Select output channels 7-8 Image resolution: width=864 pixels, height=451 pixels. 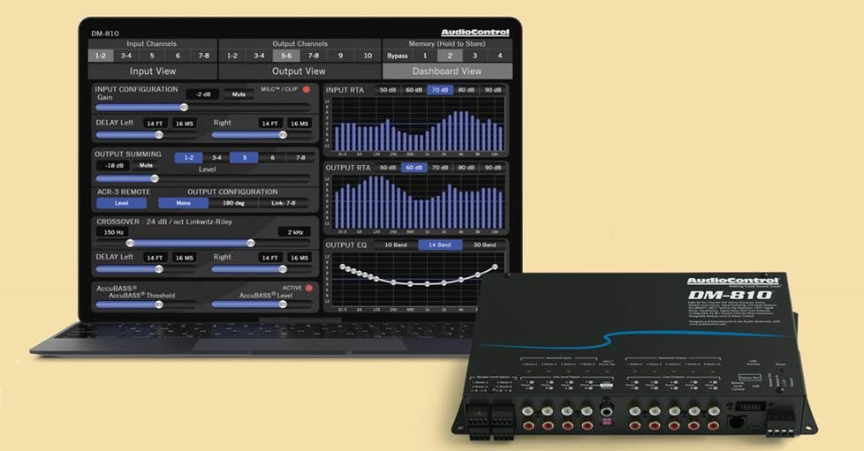tap(314, 56)
